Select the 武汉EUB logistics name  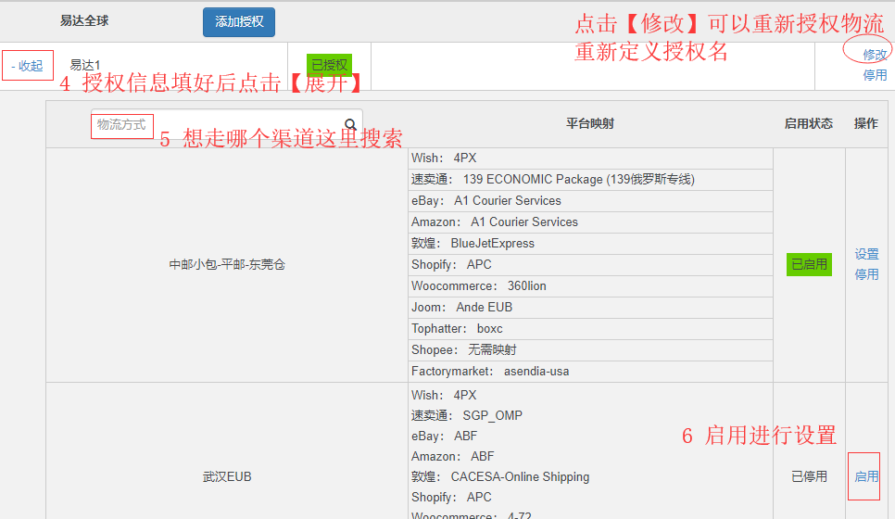pos(227,476)
